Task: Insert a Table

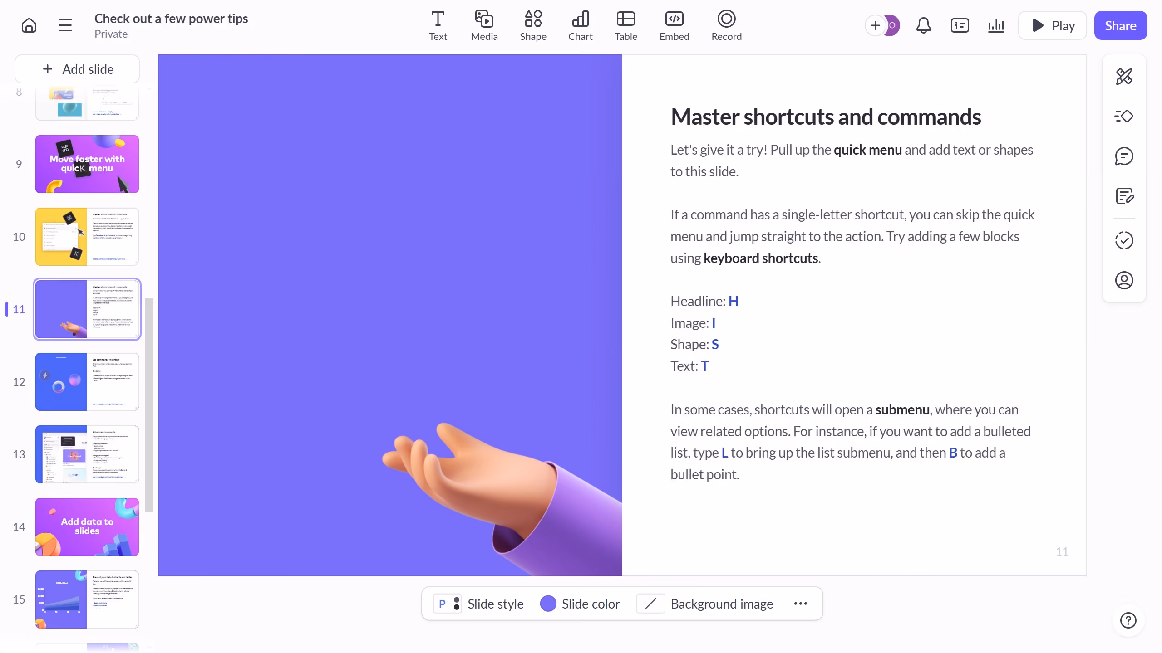Action: (626, 26)
